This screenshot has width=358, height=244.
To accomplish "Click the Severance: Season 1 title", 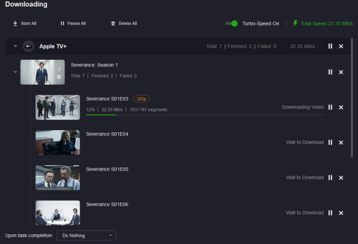I will point(94,65).
